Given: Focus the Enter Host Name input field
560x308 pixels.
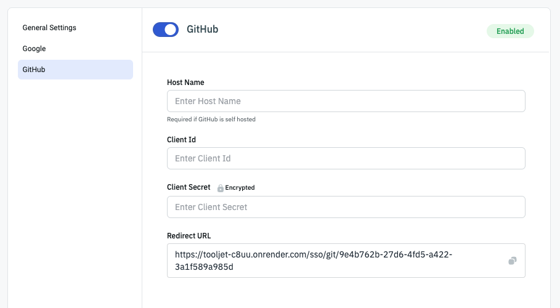Looking at the screenshot, I should pyautogui.click(x=346, y=101).
